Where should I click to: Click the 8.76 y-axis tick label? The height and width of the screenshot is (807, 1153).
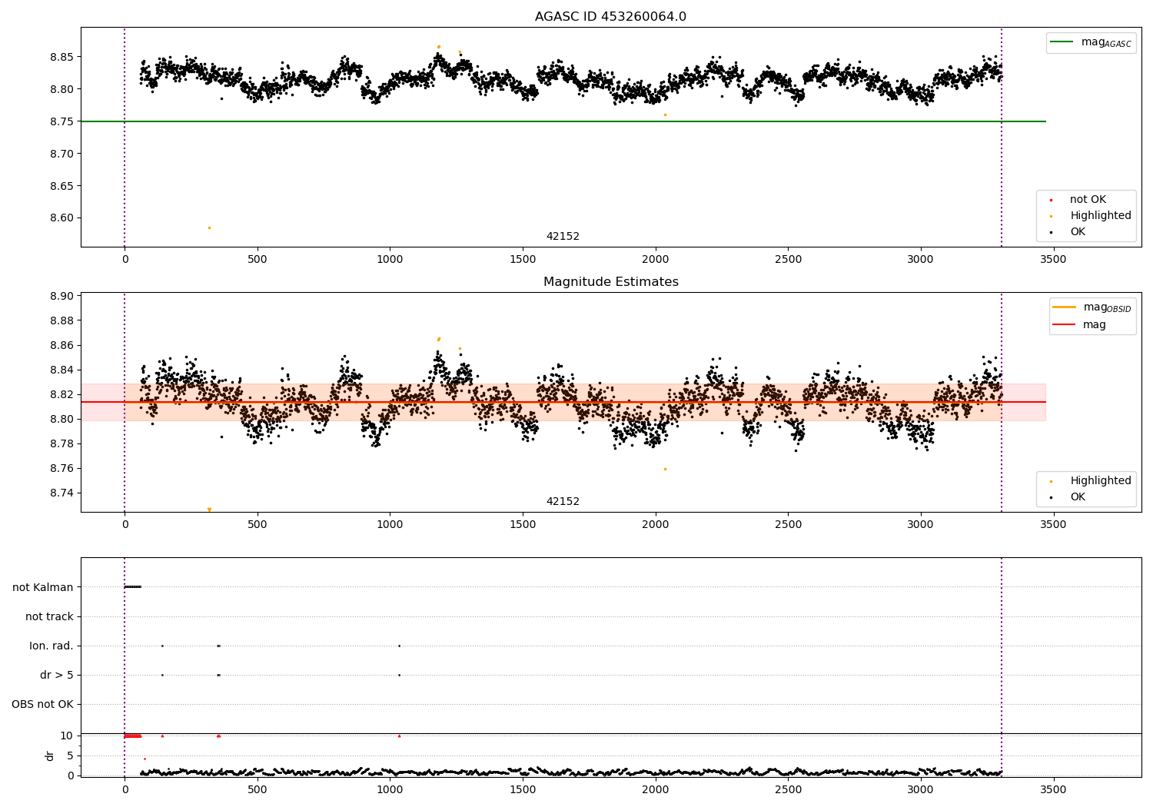click(61, 468)
